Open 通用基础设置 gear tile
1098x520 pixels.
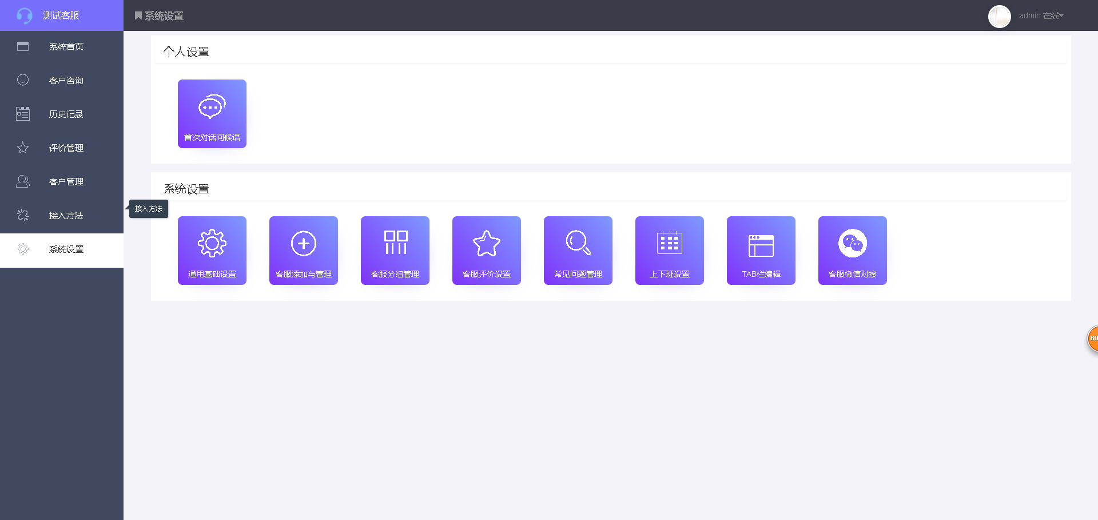click(x=212, y=251)
